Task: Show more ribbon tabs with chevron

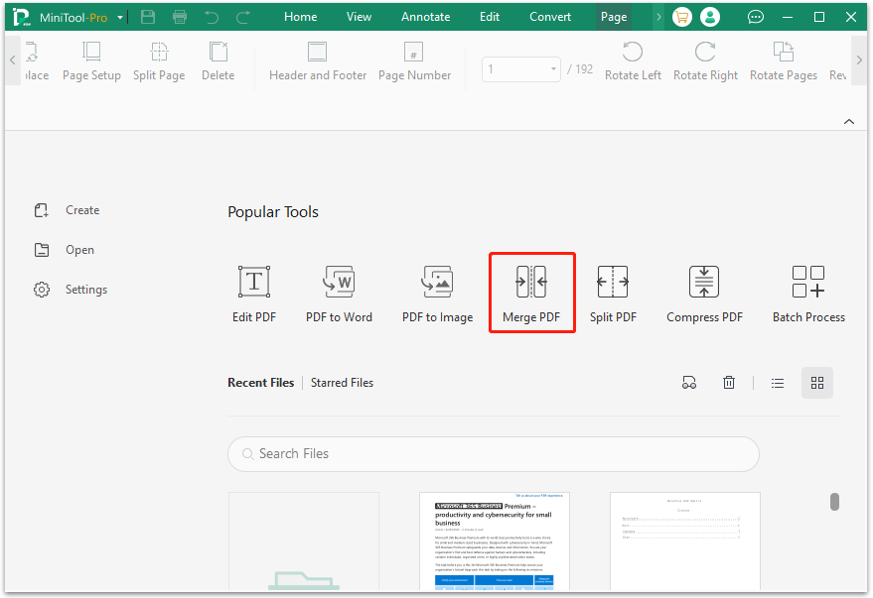Action: pos(658,17)
